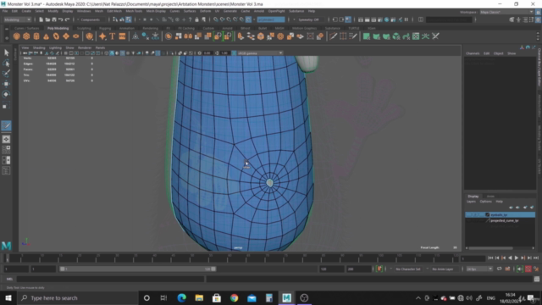This screenshot has width=542, height=305.
Task: Switch to the Rigging shelf tab
Action: (105, 28)
